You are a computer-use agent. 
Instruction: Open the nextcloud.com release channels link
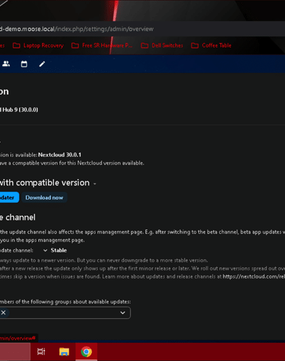[x=254, y=276]
